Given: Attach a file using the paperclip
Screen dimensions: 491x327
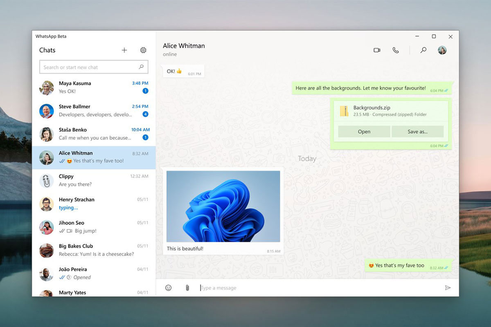Looking at the screenshot, I should click(x=187, y=288).
